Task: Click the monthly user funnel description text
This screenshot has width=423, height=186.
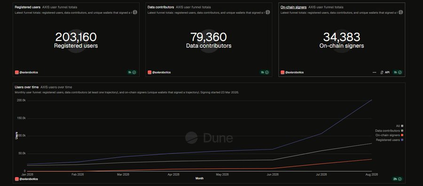Action: click(127, 92)
